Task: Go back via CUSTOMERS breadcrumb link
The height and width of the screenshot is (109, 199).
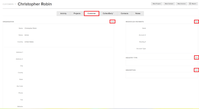Action: coord(8,4)
